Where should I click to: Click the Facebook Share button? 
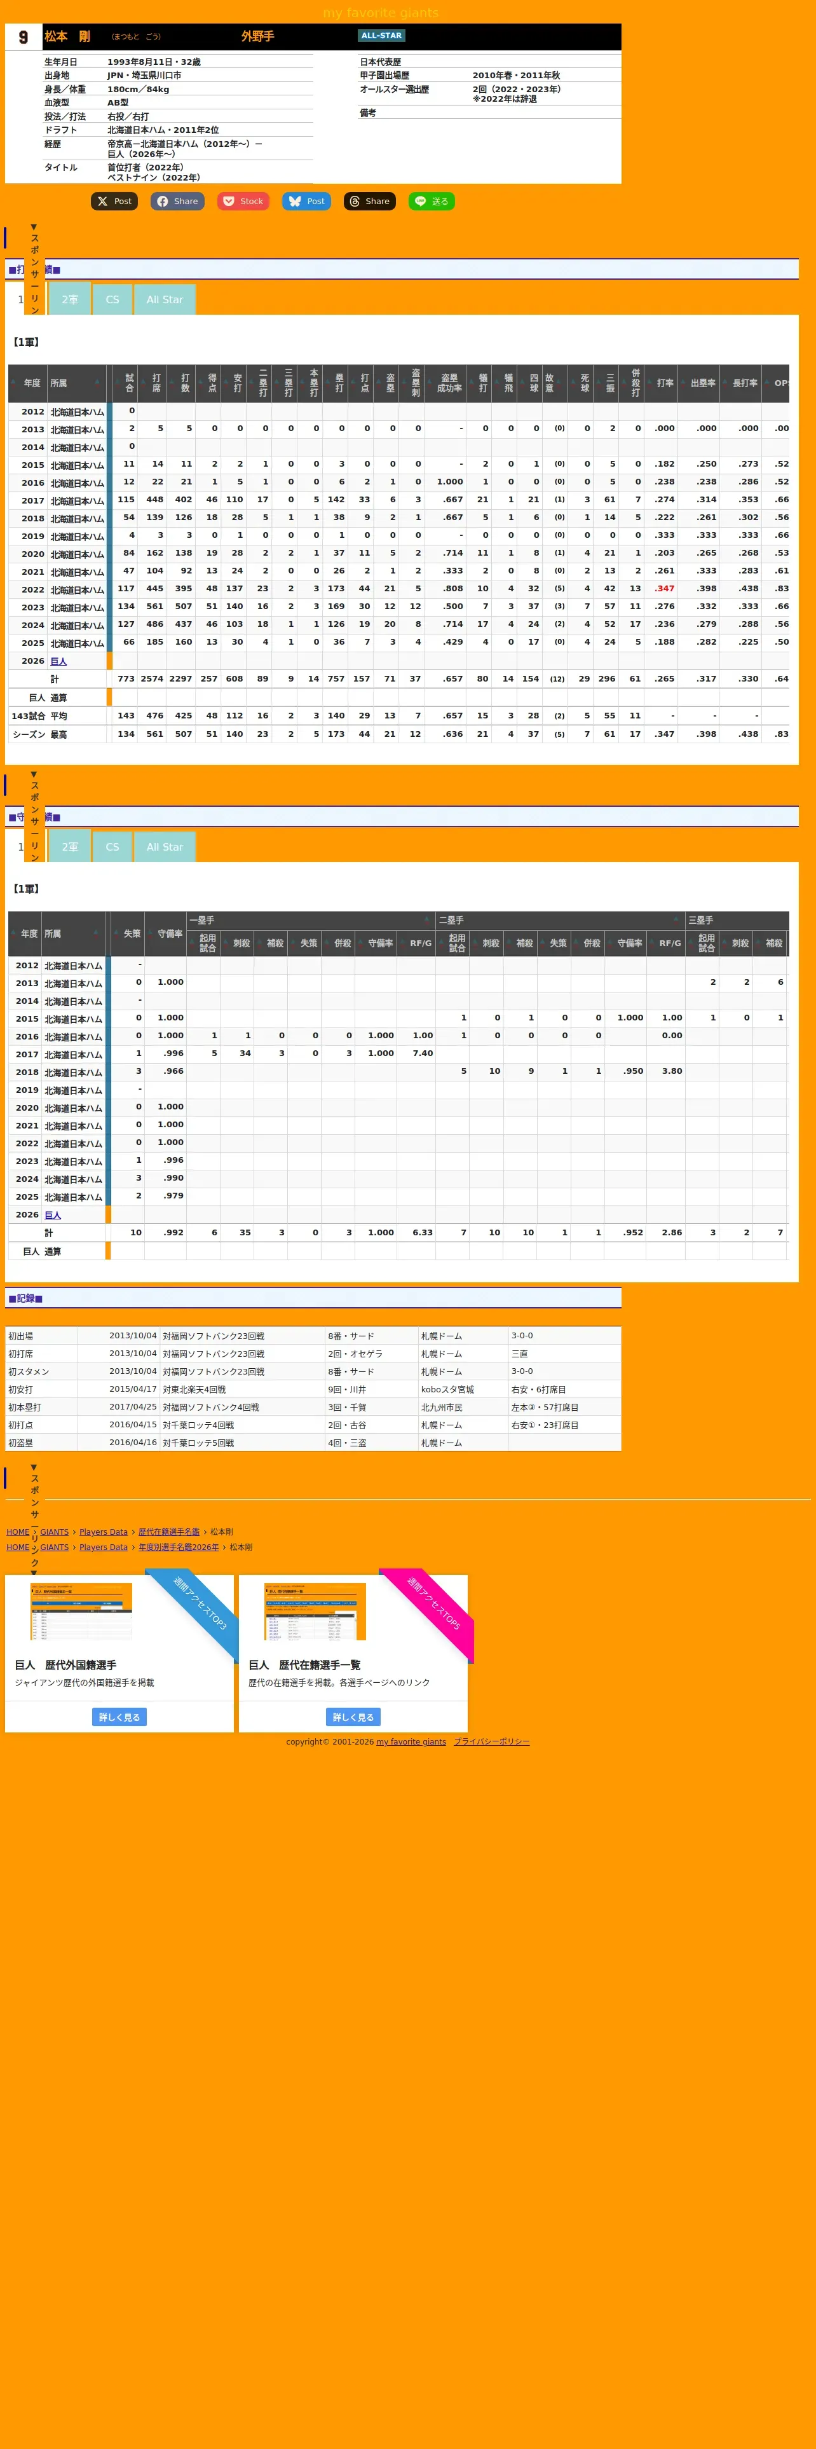(x=177, y=202)
